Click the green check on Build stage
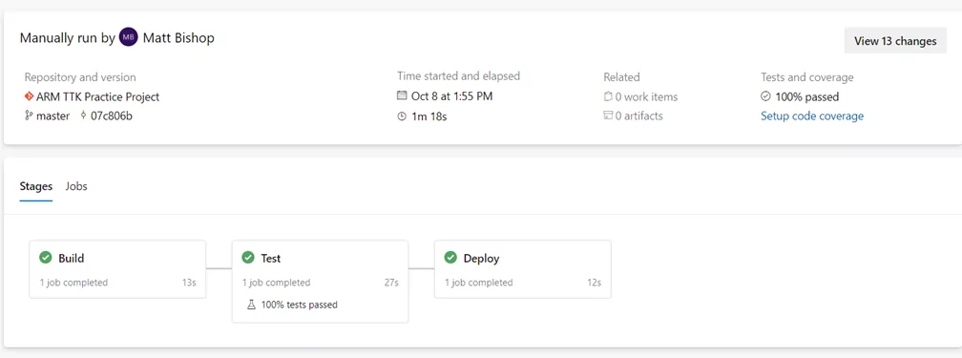 [46, 258]
